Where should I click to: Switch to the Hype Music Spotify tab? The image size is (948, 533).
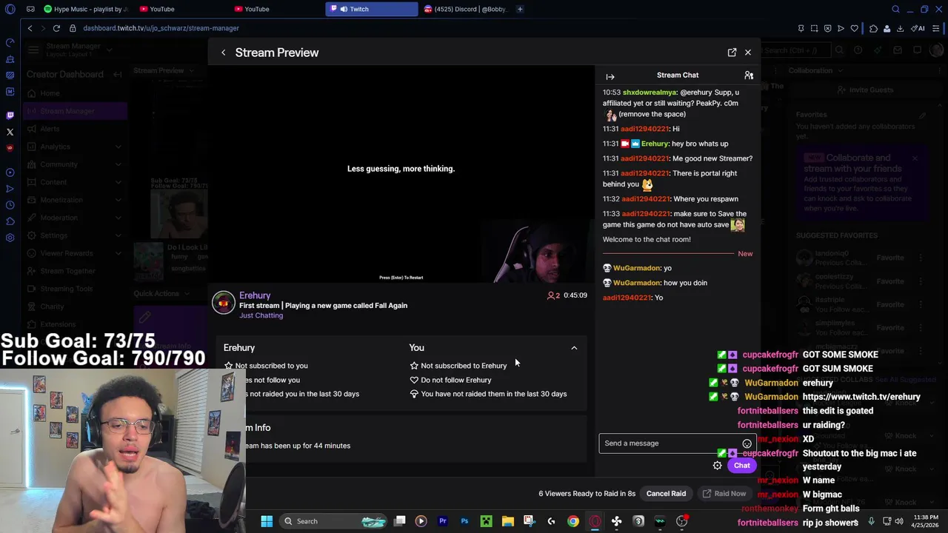click(85, 9)
